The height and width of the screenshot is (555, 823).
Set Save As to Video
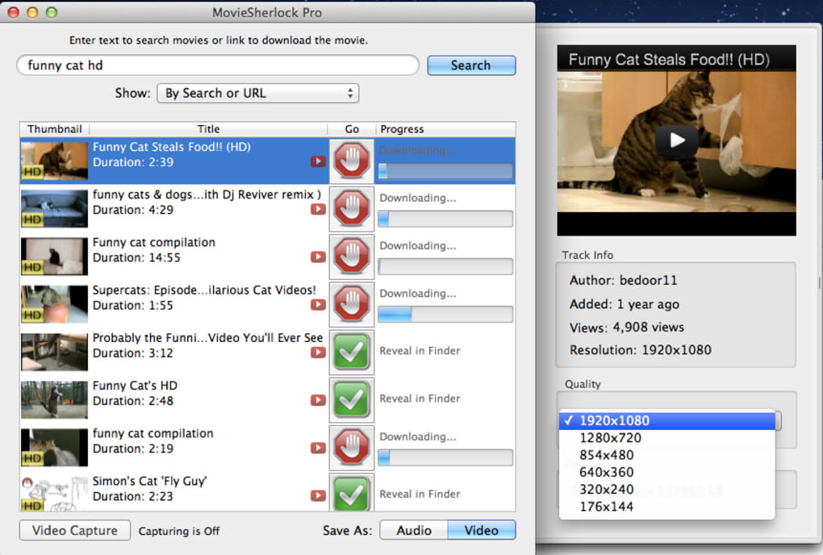[482, 530]
